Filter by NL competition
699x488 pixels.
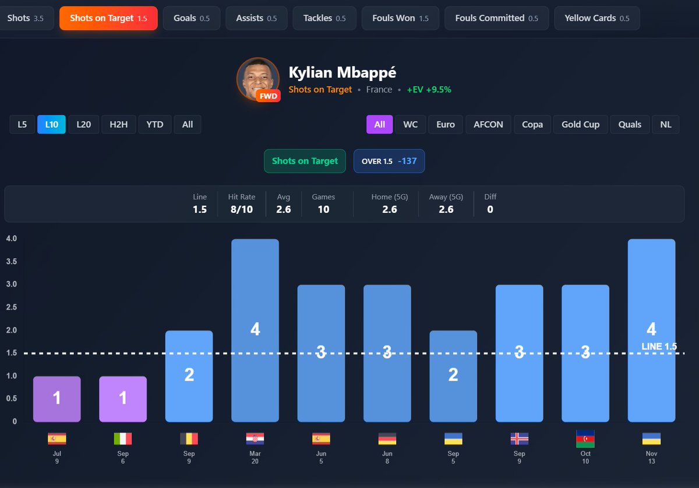666,124
